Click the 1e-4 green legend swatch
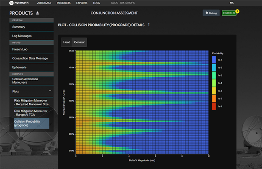This screenshot has width=262, height=169. pyautogui.click(x=214, y=83)
